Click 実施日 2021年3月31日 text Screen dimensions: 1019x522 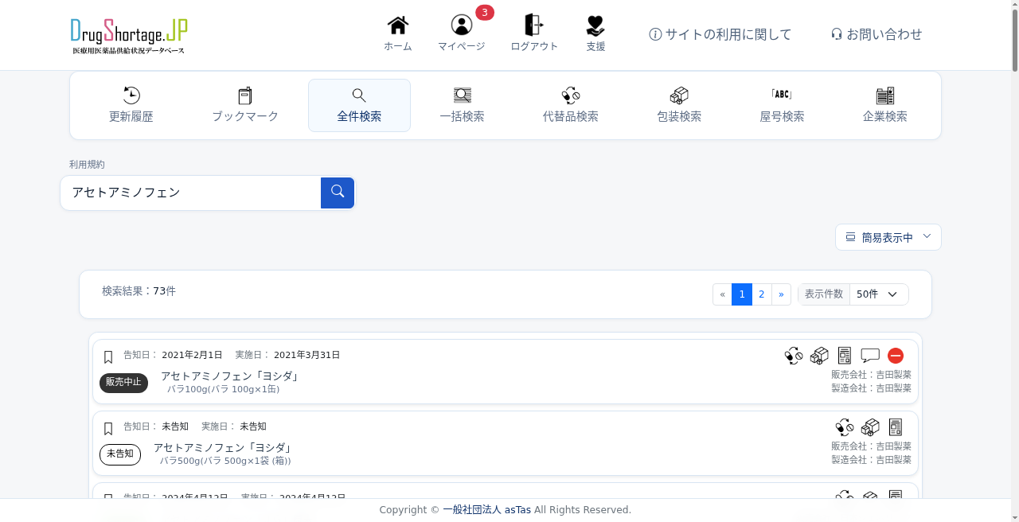pyautogui.click(x=287, y=355)
